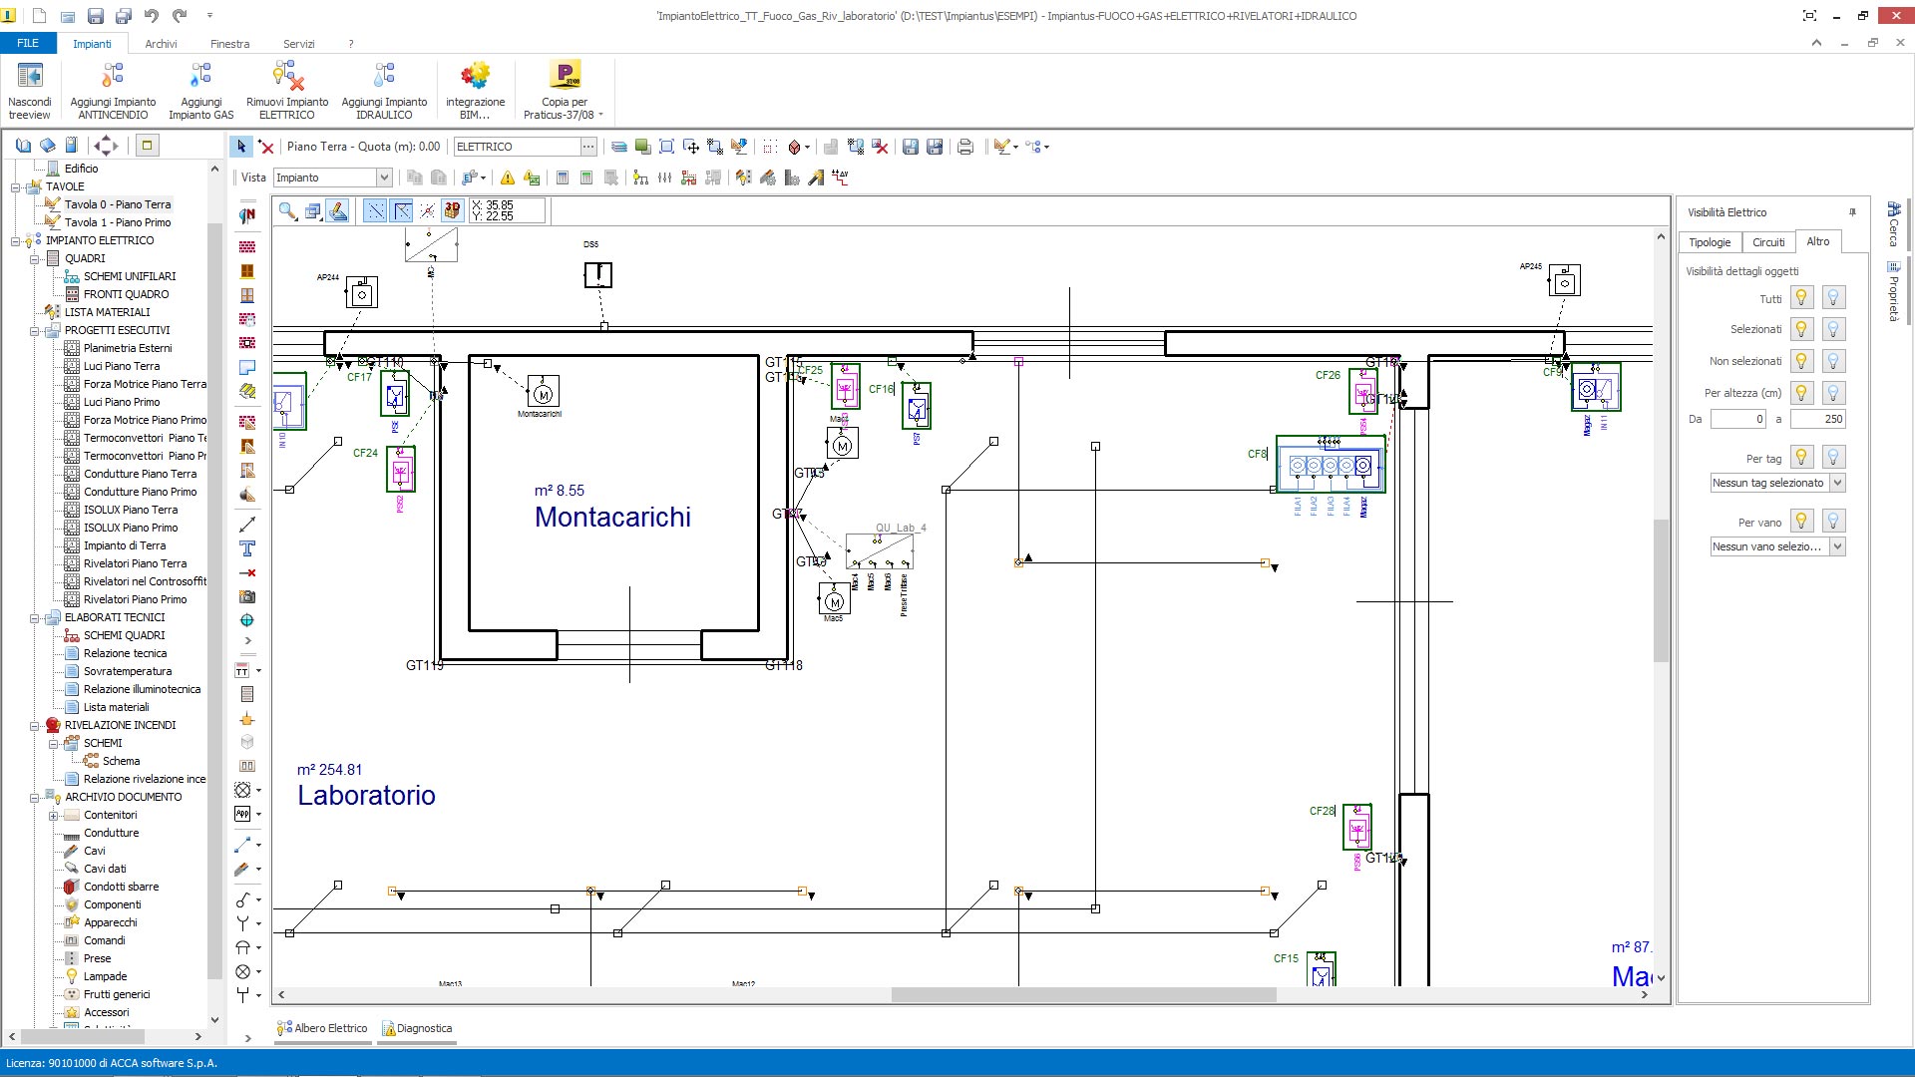1915x1077 pixels.
Task: Open Nessun vano selezionato dropdown
Action: click(1837, 546)
